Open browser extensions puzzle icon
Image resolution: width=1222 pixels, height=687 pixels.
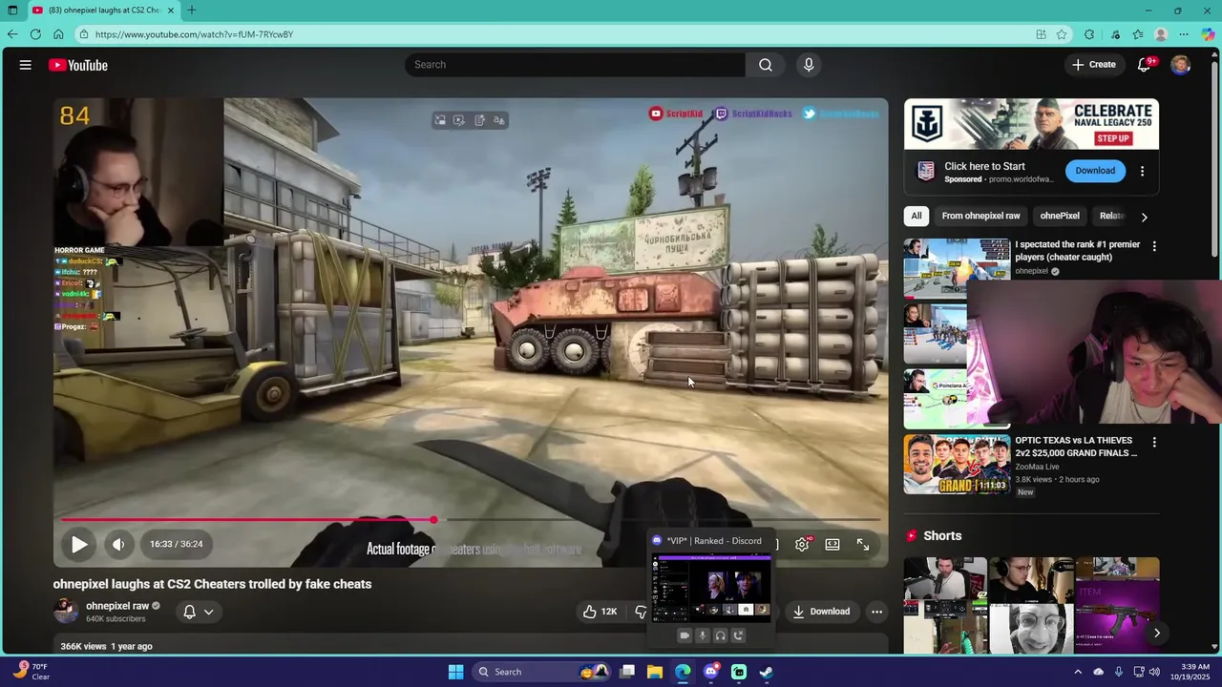(x=1089, y=34)
